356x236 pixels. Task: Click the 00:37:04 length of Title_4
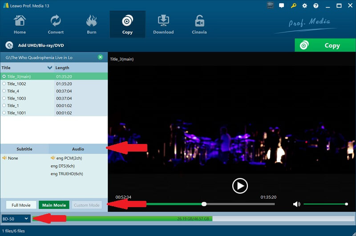(64, 91)
